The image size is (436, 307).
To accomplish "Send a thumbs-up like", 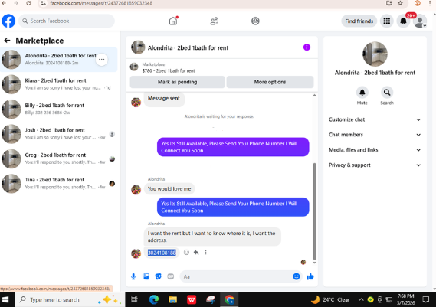I will coord(310,276).
